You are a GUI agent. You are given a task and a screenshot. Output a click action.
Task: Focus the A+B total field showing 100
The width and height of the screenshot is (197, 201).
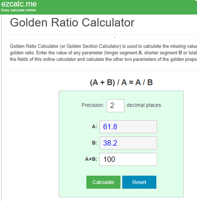point(128,159)
